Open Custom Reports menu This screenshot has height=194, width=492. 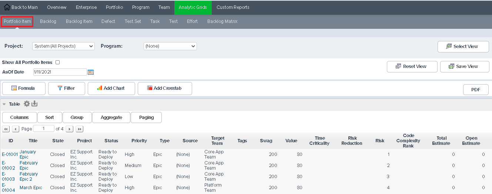tap(233, 7)
